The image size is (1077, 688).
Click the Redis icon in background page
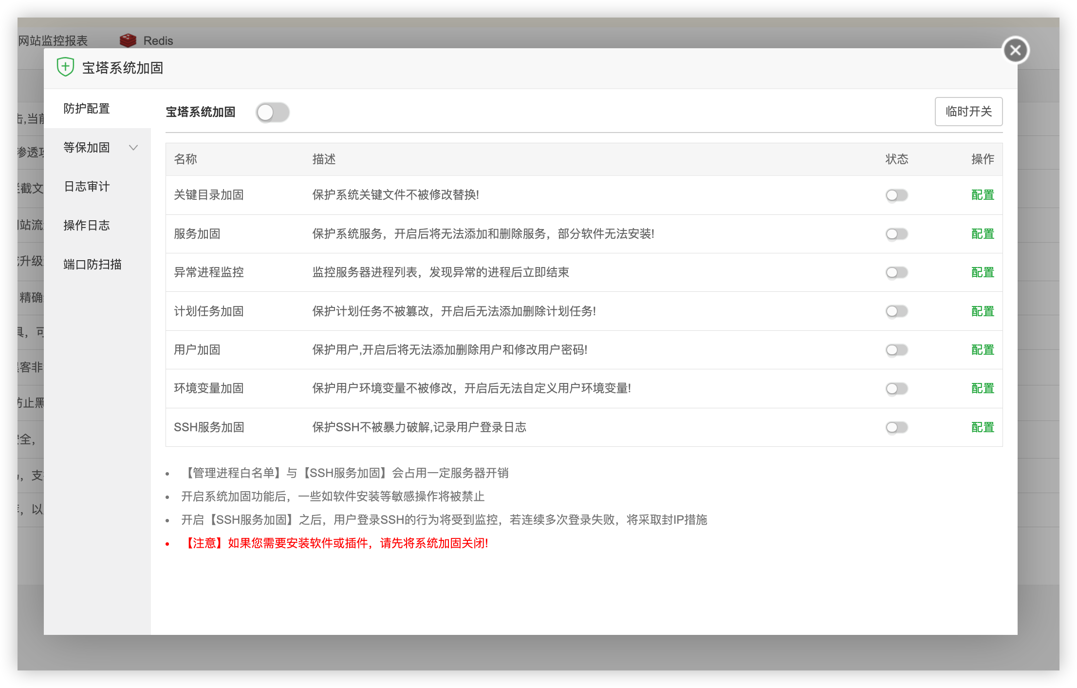128,40
